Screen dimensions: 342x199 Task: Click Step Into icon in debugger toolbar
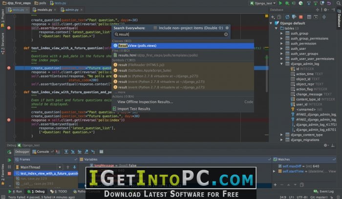(x=73, y=152)
